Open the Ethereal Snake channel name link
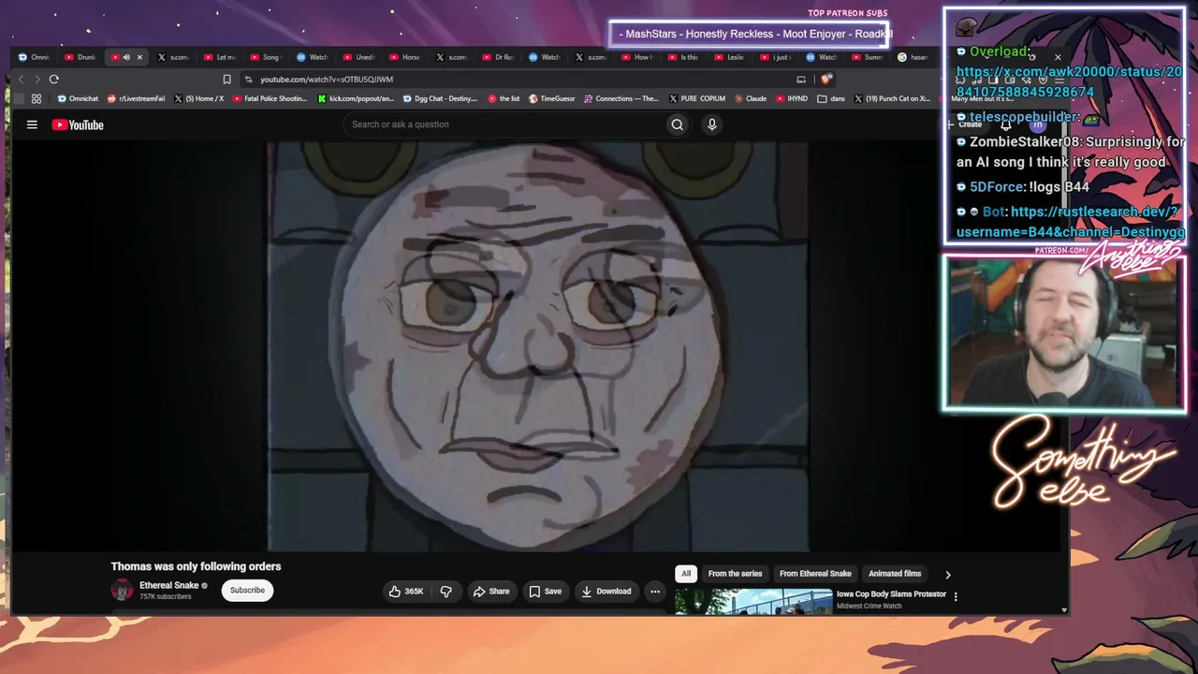 coord(169,585)
